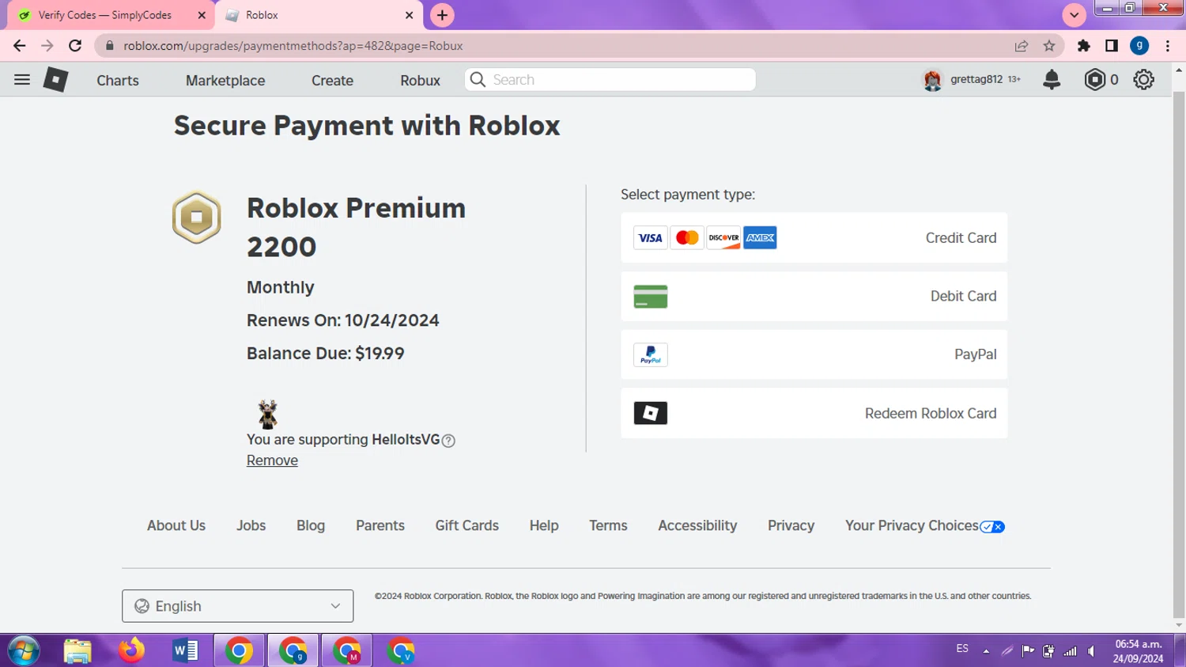Click the Roblox logo home icon

point(55,80)
